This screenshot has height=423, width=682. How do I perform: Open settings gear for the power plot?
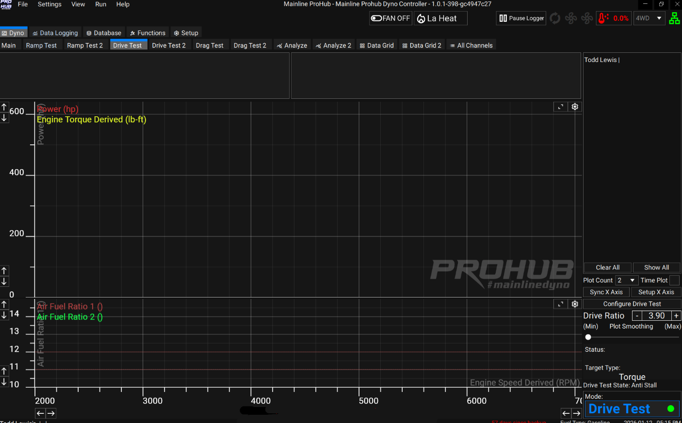coord(575,107)
